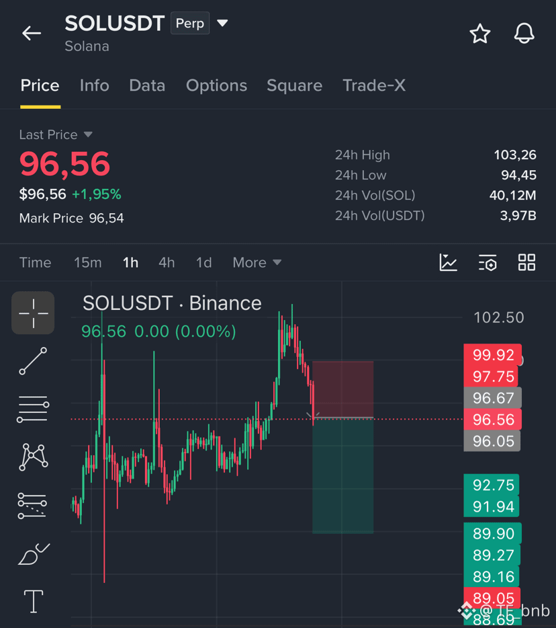Click the +1,95% change percentage

click(97, 194)
